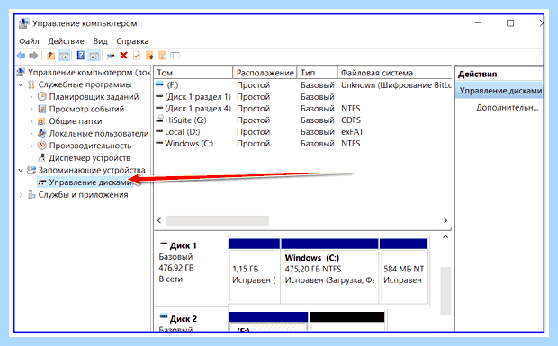The width and height of the screenshot is (558, 346).
Task: Select the 584 МБ partition on Диск 1
Action: point(403,271)
